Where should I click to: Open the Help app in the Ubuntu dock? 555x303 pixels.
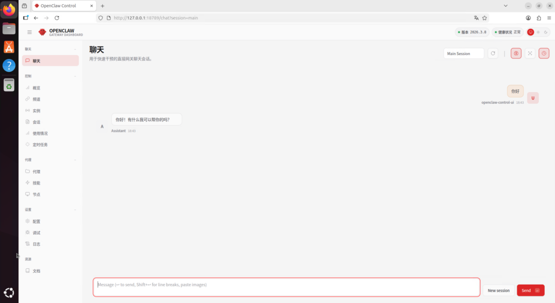click(x=9, y=65)
